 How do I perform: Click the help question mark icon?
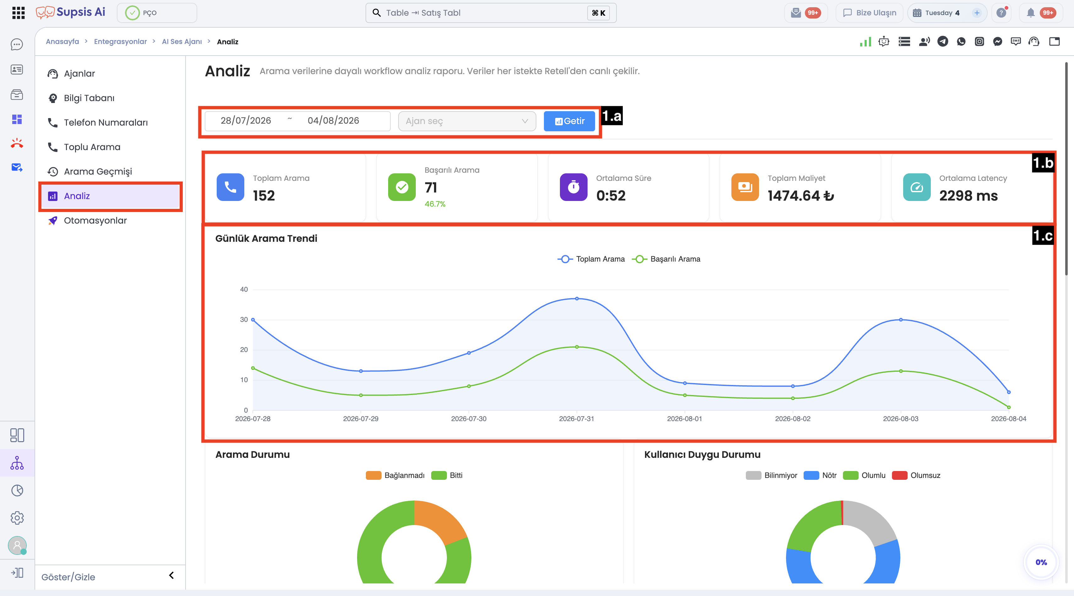[x=1001, y=13]
